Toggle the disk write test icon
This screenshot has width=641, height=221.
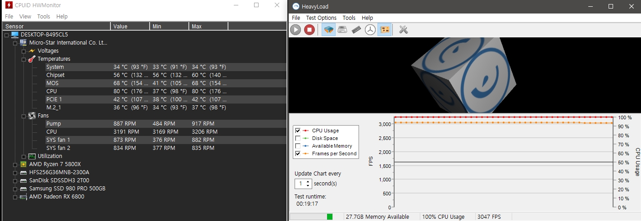(343, 30)
